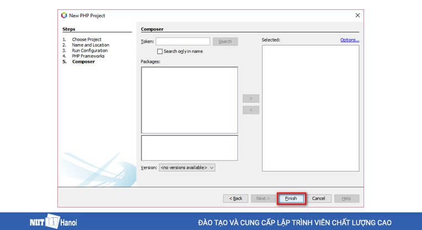Click the package description area below Packages
The image size is (422, 230).
pyautogui.click(x=189, y=148)
